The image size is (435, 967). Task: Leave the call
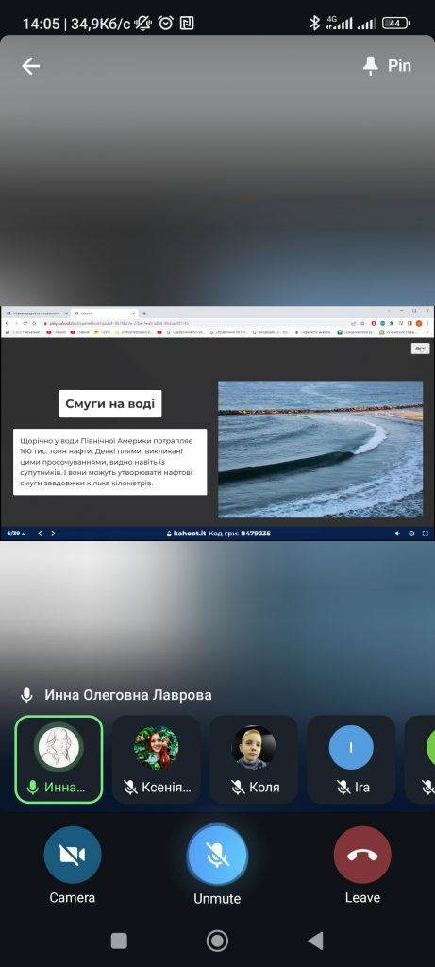362,865
